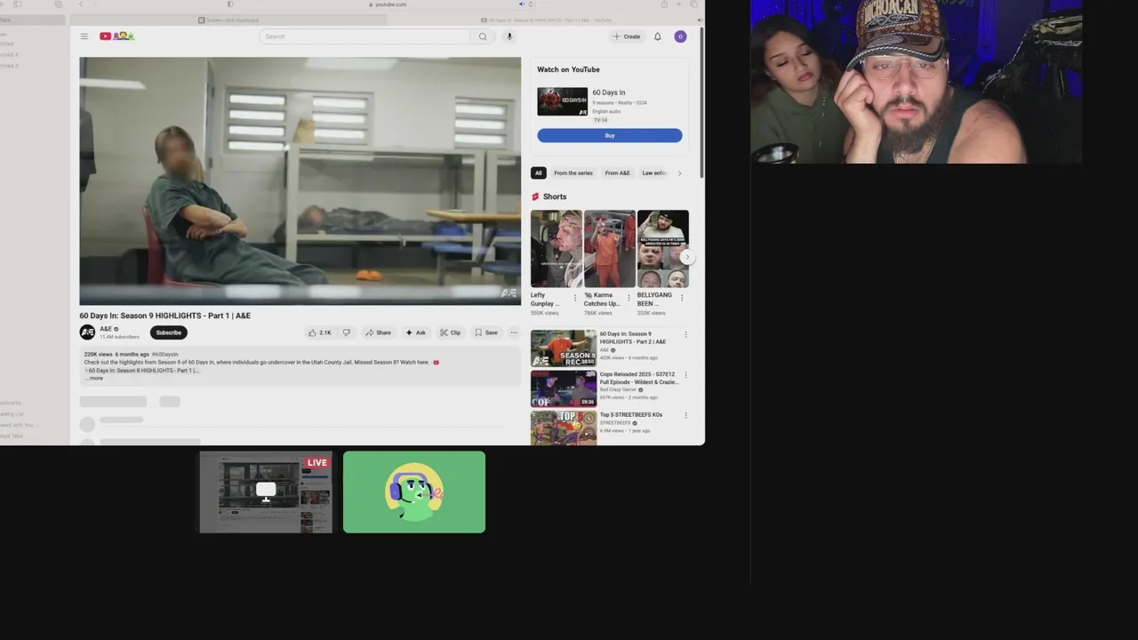Select the From the series chip
1138x640 pixels.
573,173
